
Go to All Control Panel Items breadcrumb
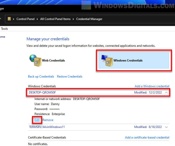point(55,19)
